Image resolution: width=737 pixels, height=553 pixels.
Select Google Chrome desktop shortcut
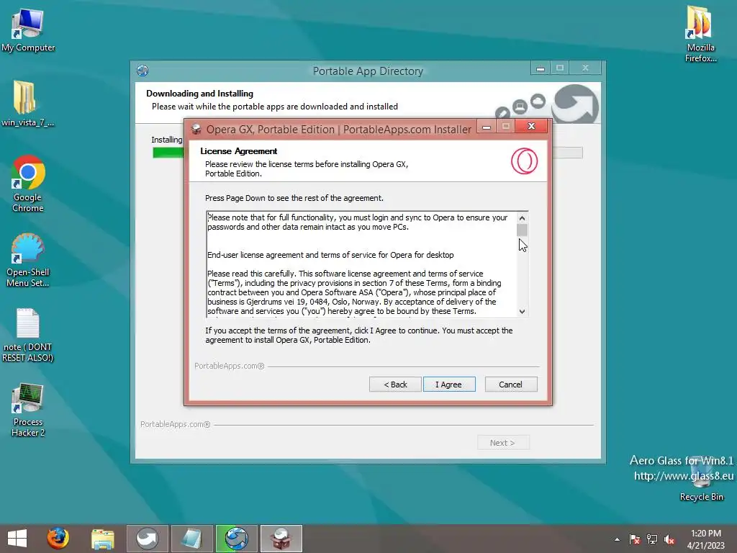point(28,184)
